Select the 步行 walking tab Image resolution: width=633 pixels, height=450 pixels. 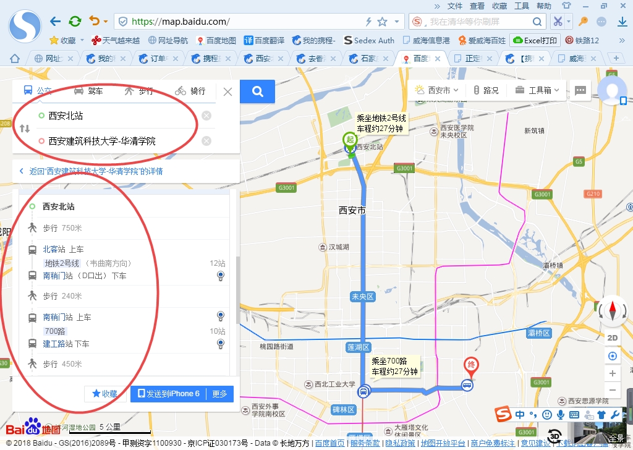(139, 91)
